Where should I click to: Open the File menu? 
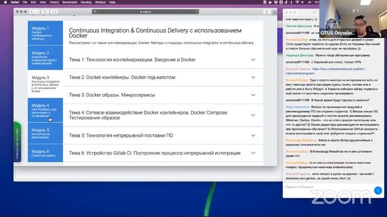coord(25,2)
